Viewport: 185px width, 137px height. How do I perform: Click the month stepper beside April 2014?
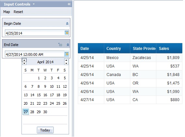coord(24,62)
